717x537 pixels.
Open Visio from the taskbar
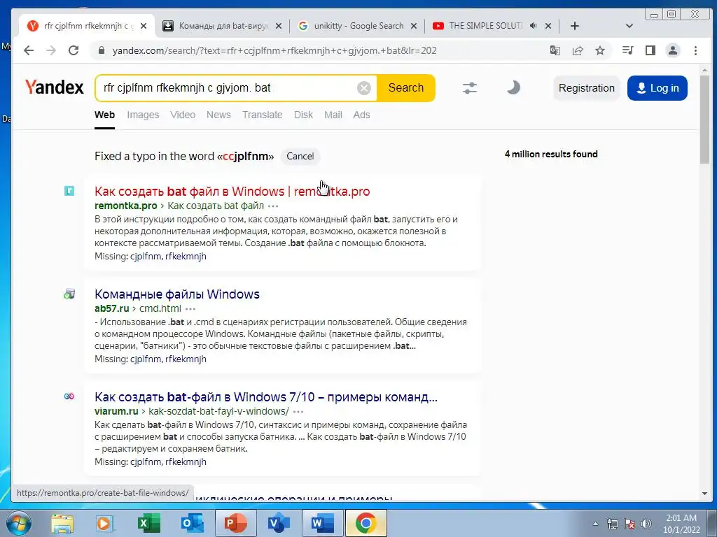point(279,523)
